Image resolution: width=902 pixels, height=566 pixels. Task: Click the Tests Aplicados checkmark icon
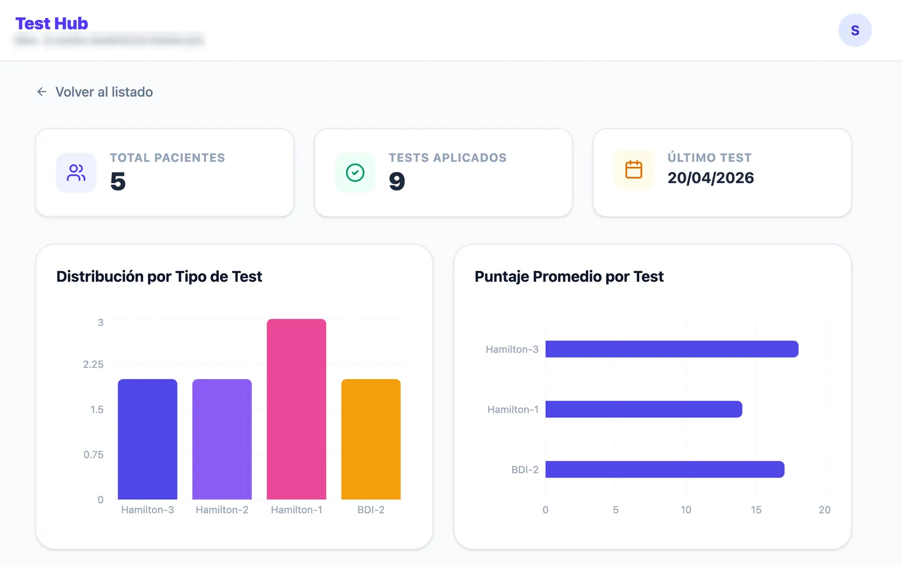pos(355,172)
